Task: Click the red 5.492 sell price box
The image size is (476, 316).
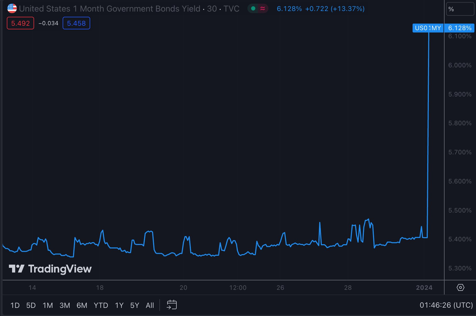Action: 20,23
